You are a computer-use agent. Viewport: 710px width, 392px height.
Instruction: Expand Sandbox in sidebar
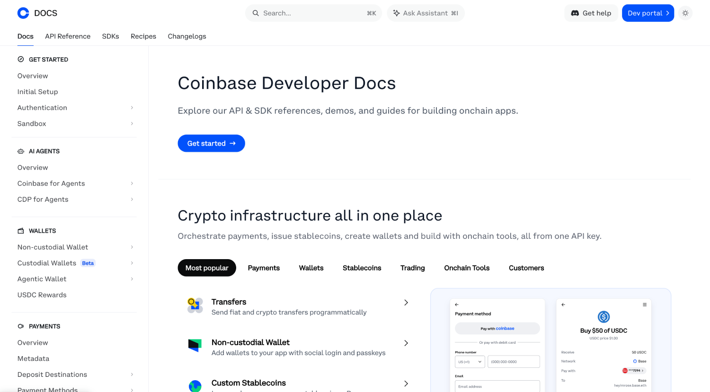click(132, 124)
